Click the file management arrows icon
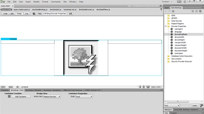 (x=71, y=14)
